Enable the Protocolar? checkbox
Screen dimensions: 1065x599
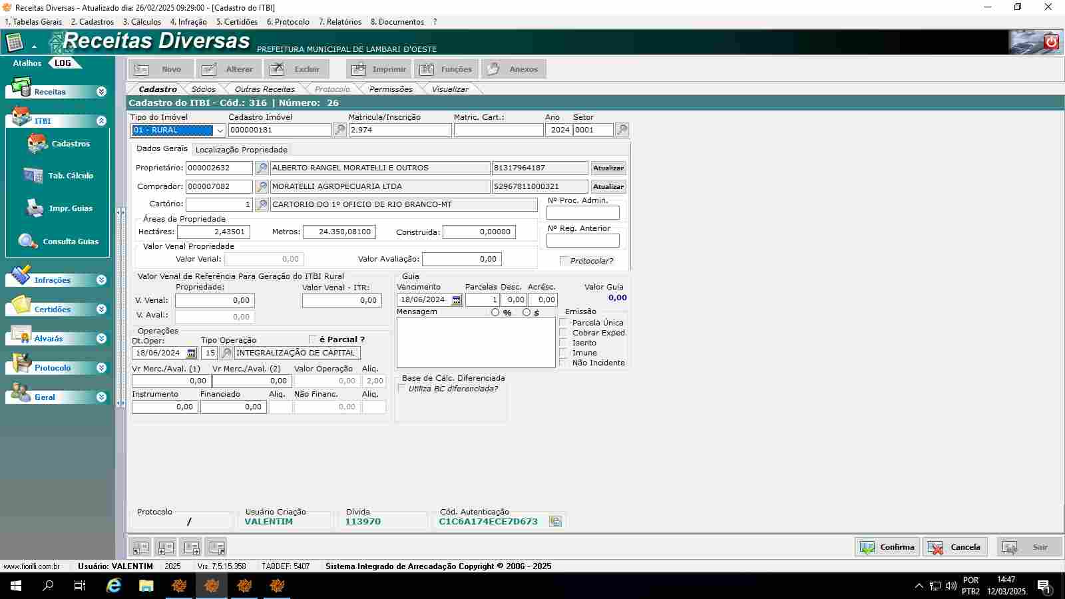point(564,261)
